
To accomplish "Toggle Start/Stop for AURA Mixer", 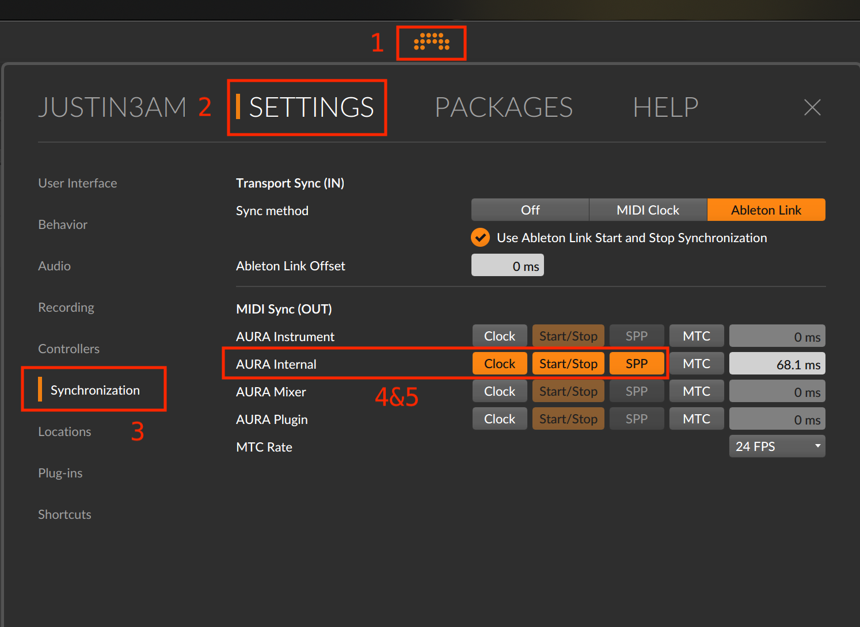I will click(x=568, y=391).
